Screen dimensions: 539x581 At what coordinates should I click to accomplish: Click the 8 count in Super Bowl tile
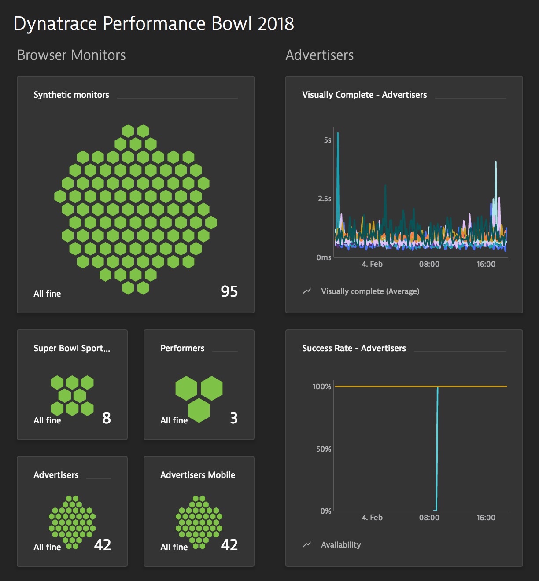[107, 418]
